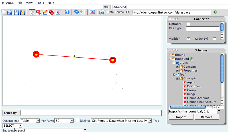Toggle the Order By? checkbox
This screenshot has height=132, width=228.
click(214, 39)
